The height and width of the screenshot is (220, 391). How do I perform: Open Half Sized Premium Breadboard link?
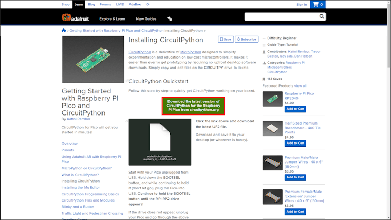click(x=303, y=128)
